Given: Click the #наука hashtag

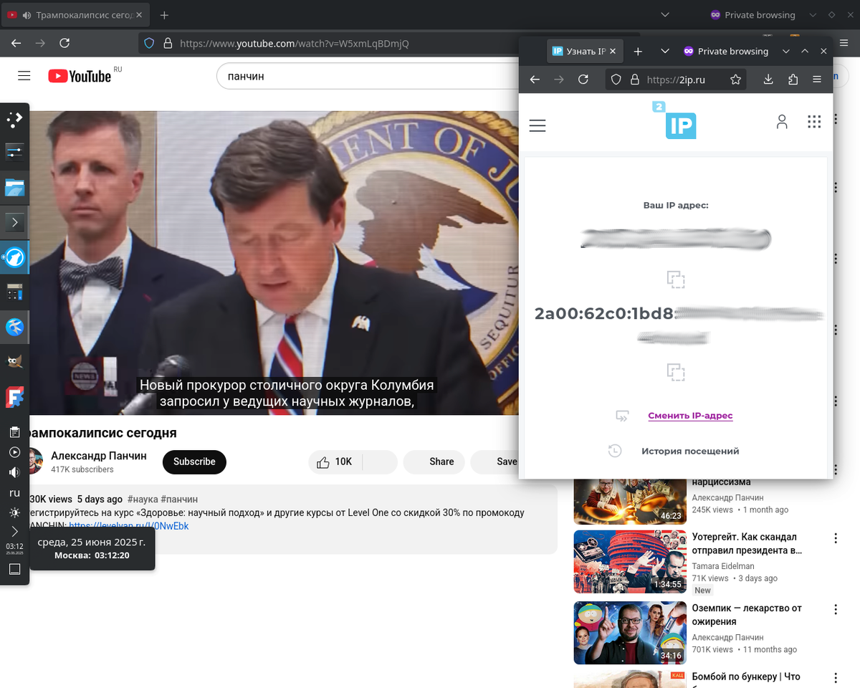Looking at the screenshot, I should tap(143, 499).
